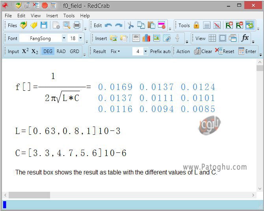Click the red stop sign icon in title bar
The height and width of the screenshot is (211, 264).
45,6
